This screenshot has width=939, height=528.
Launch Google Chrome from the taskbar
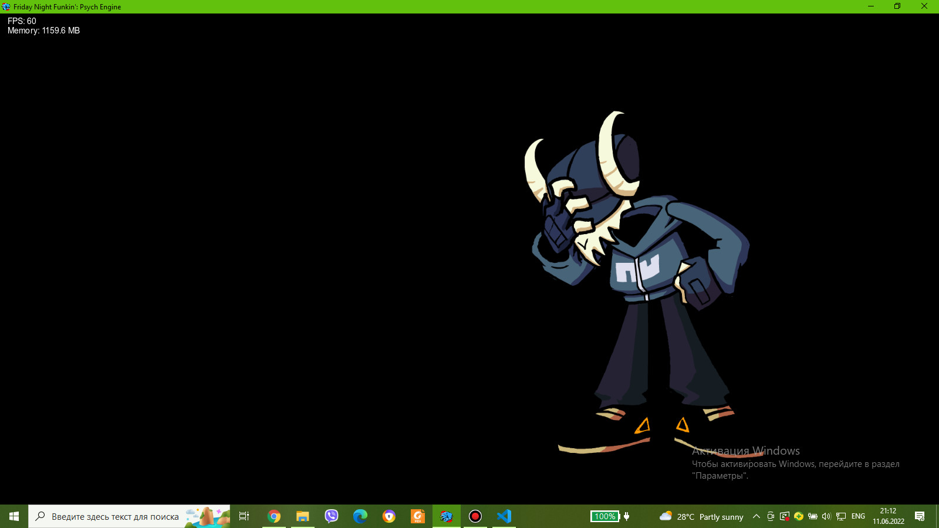(x=274, y=516)
